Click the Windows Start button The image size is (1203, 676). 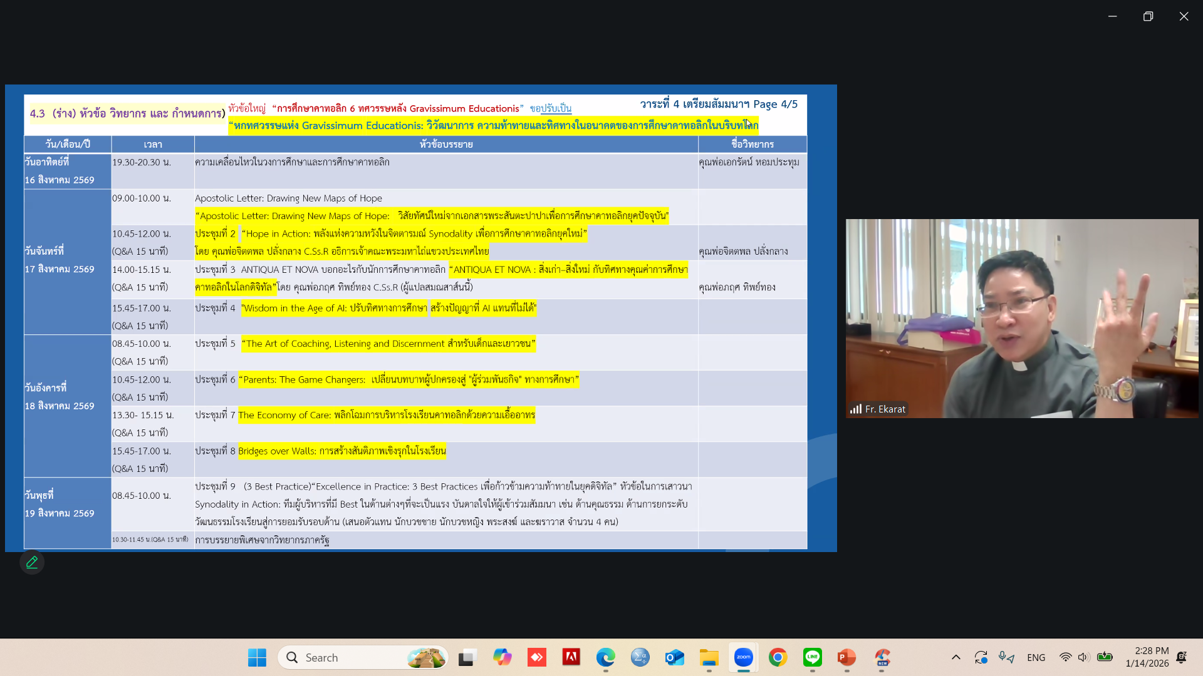257,657
